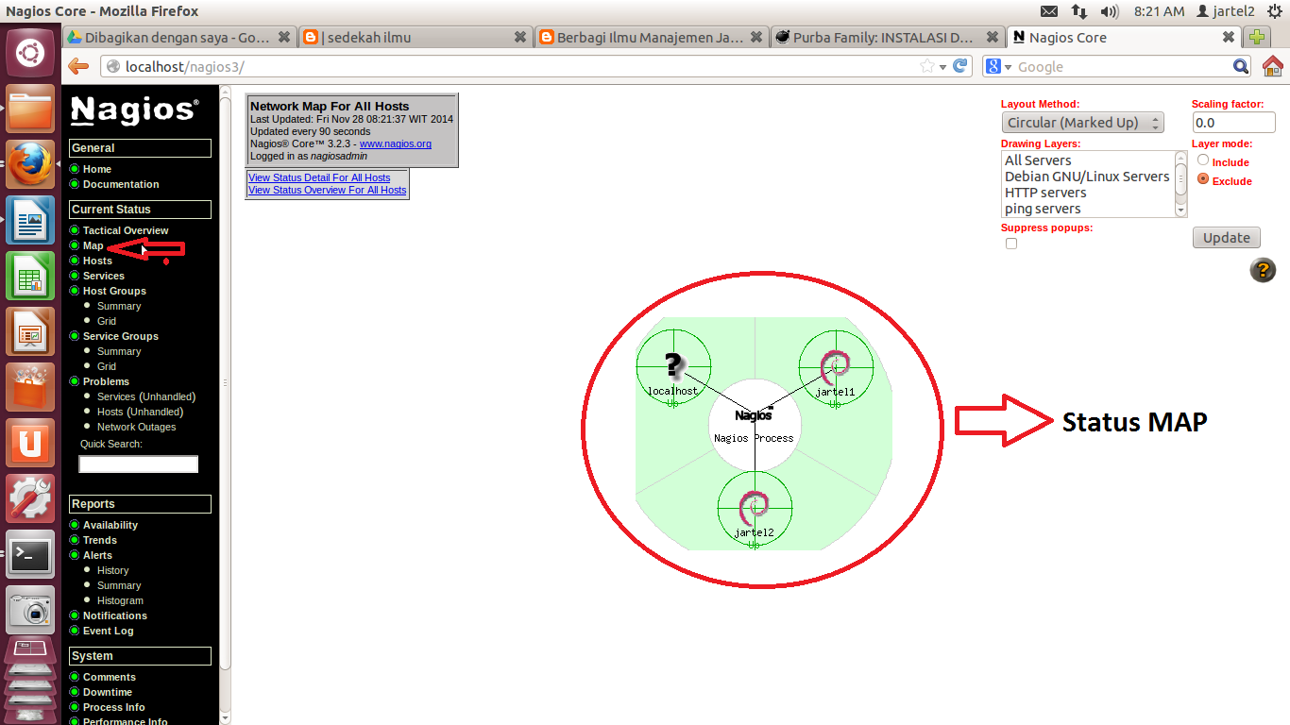Open the Layout Method dropdown
1290x725 pixels.
tap(1082, 122)
